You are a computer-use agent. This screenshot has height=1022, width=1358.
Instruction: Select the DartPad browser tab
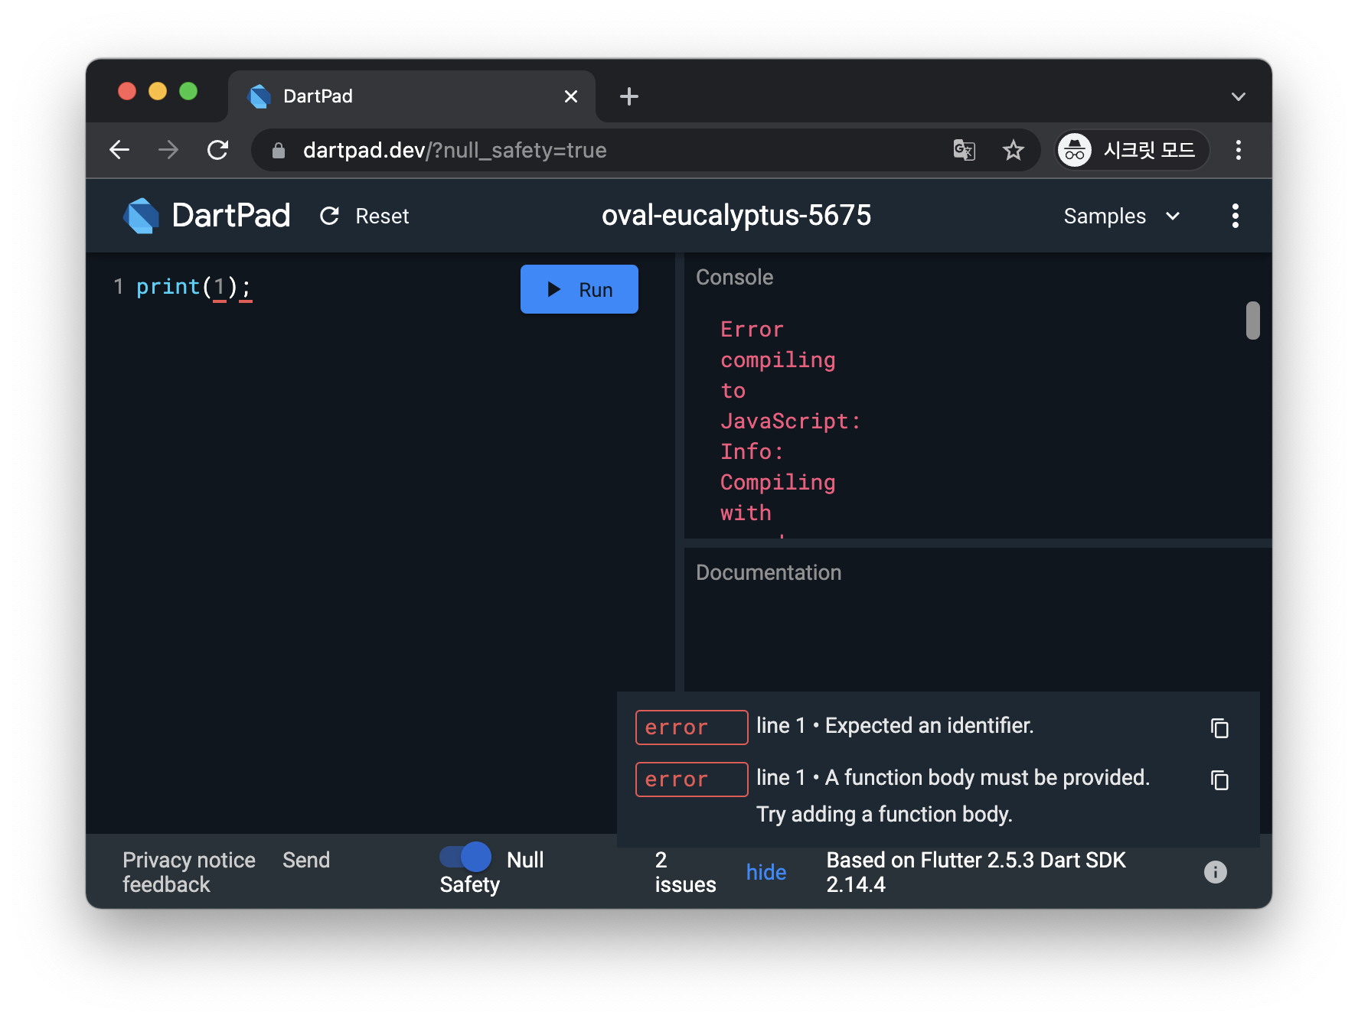point(412,96)
